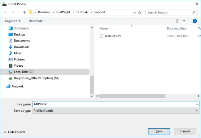The image size is (201, 138).
Task: Open the help question mark icon
Action: 195,21
